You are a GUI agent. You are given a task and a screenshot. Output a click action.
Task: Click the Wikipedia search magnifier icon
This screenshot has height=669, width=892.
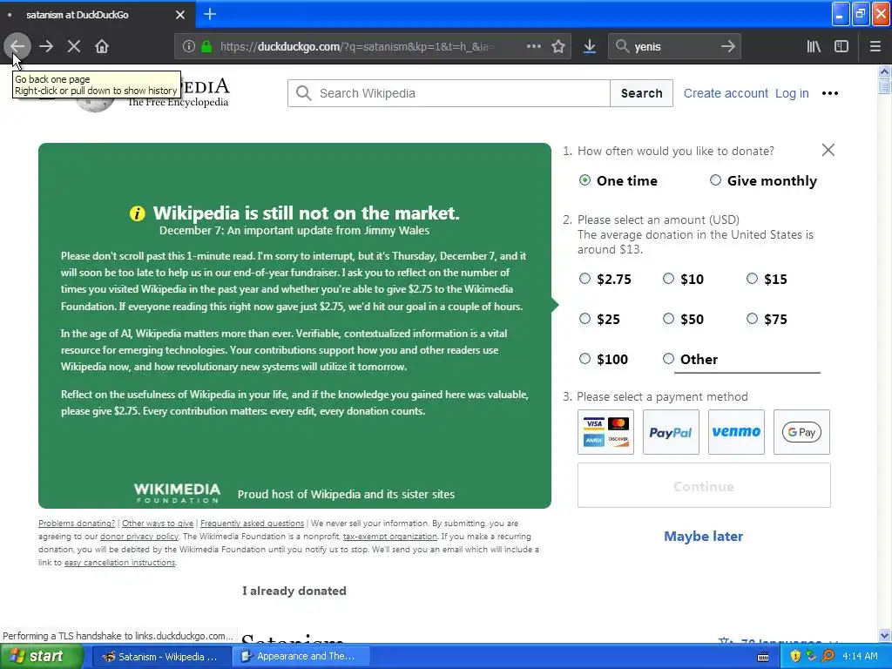click(x=304, y=93)
